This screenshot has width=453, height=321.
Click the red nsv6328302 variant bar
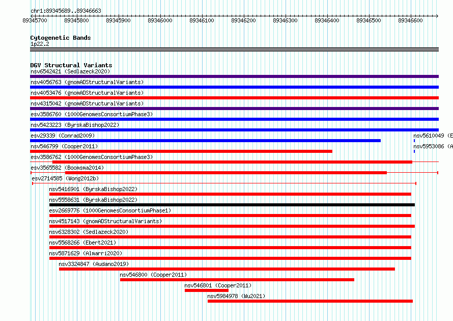tap(230, 237)
